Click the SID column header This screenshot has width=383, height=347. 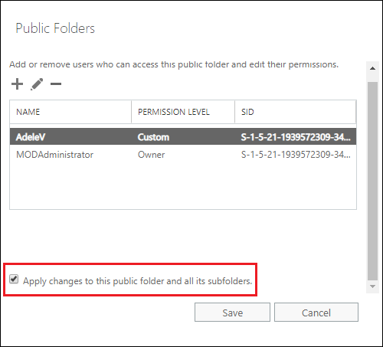(x=295, y=112)
